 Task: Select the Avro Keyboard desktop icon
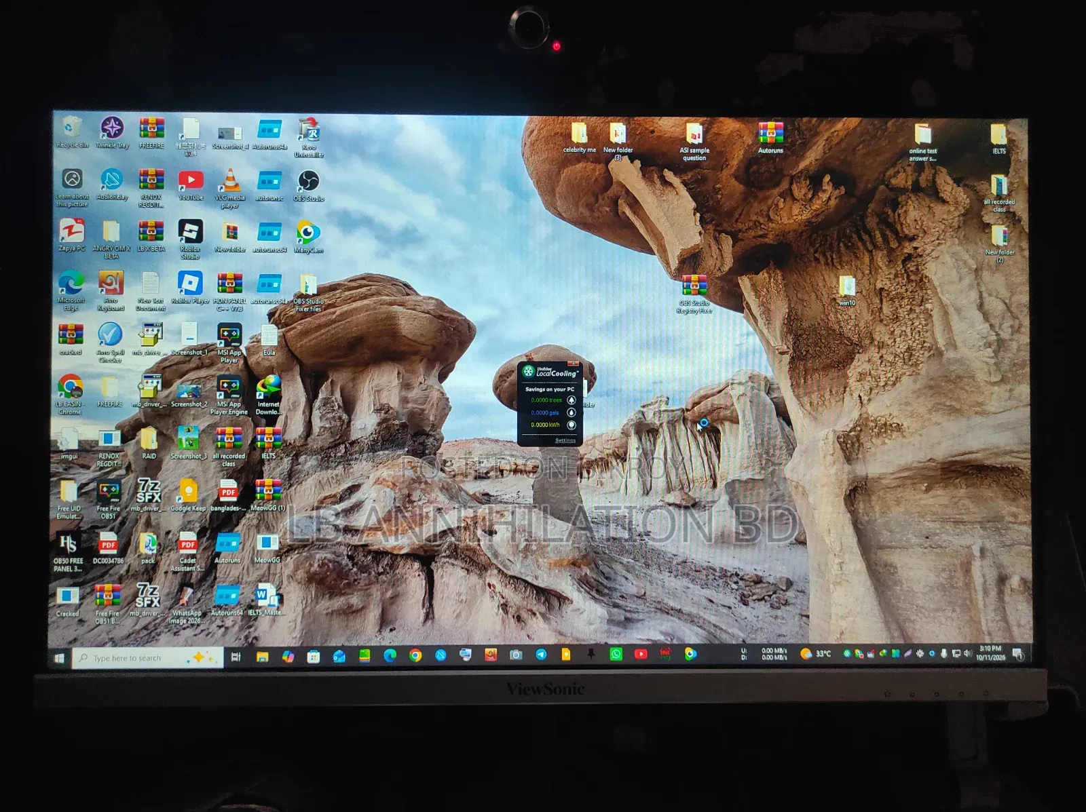111,290
